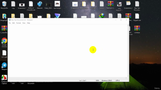Launch FastStone Capture shortcut
The height and width of the screenshot is (90, 161).
[x=4, y=79]
